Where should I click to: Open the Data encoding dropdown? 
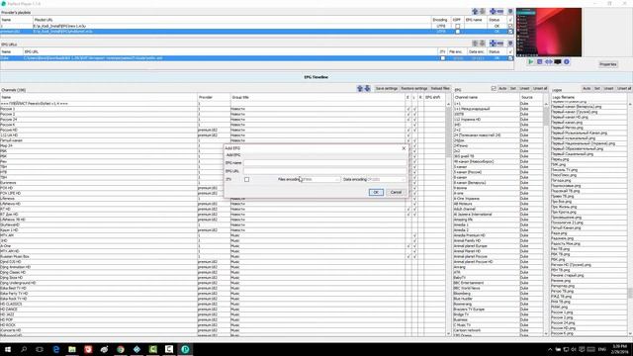pyautogui.click(x=386, y=179)
